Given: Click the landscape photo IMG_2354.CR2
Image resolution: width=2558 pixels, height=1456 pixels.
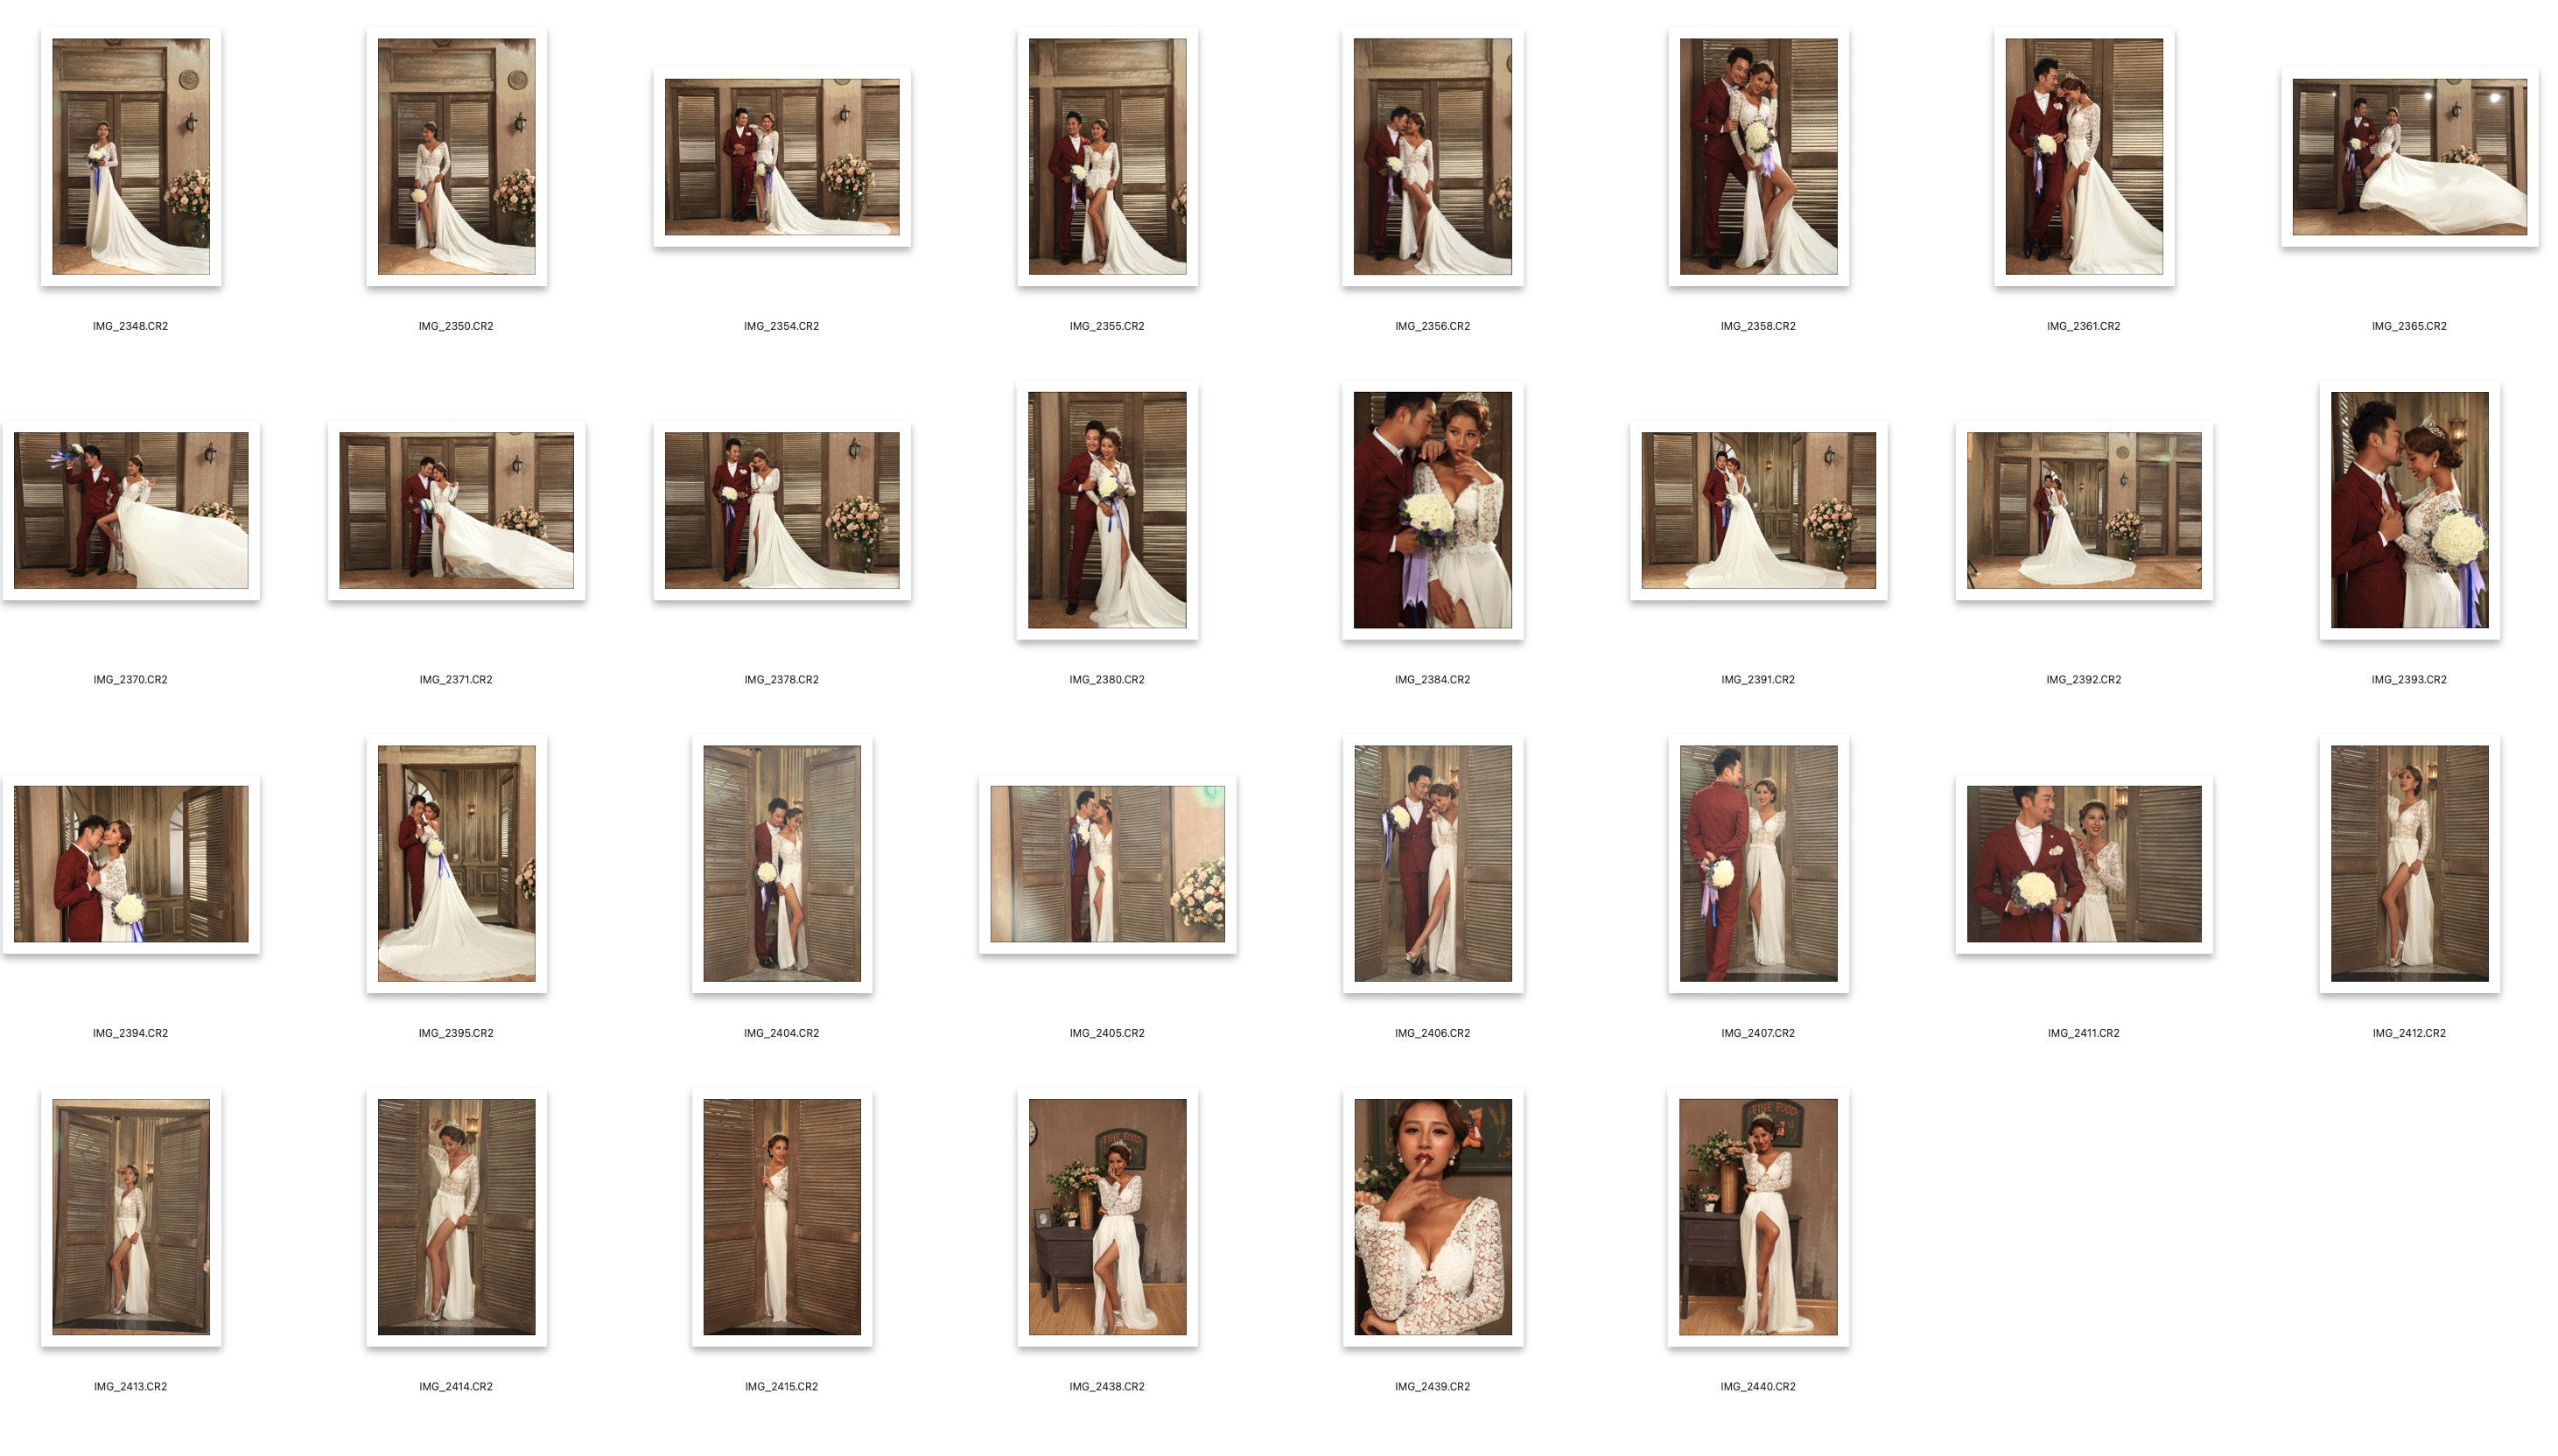Looking at the screenshot, I should point(782,157).
